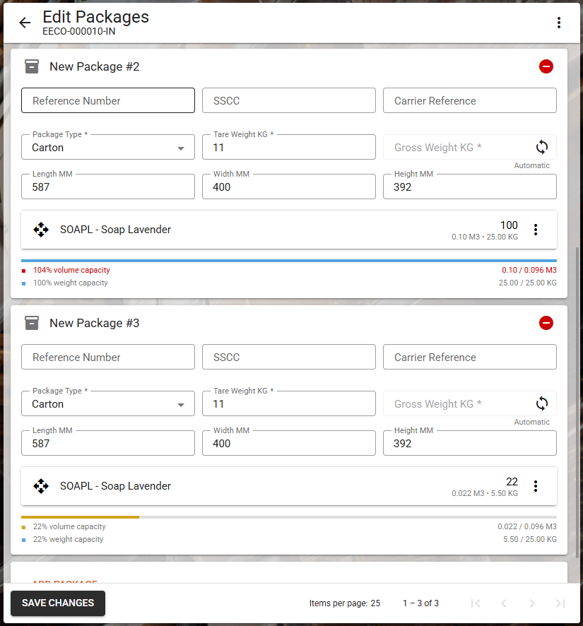Click the vertical scrollbar on right
Viewport: 583px width, 626px height.
577,403
